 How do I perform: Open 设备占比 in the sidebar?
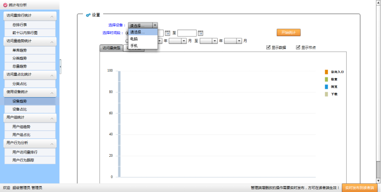[20, 109]
